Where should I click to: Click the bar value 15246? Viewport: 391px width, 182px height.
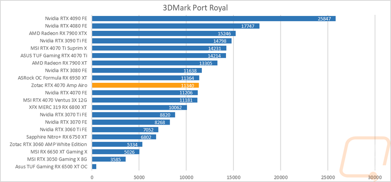coord(224,34)
